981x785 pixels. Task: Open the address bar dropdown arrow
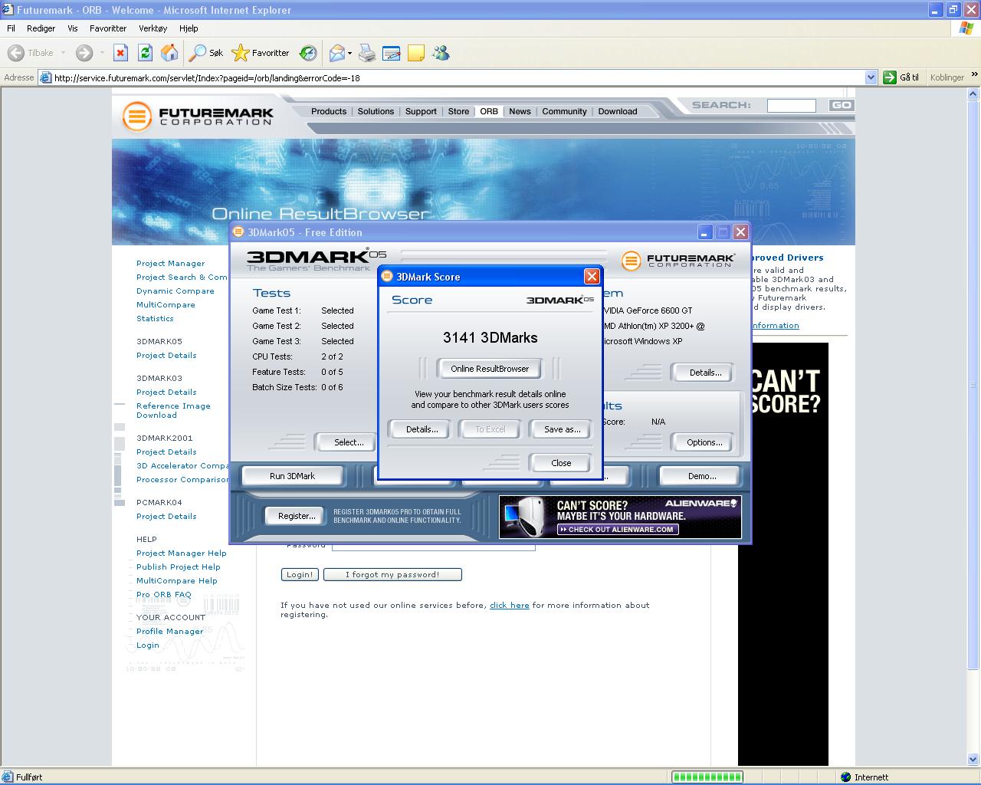[871, 77]
